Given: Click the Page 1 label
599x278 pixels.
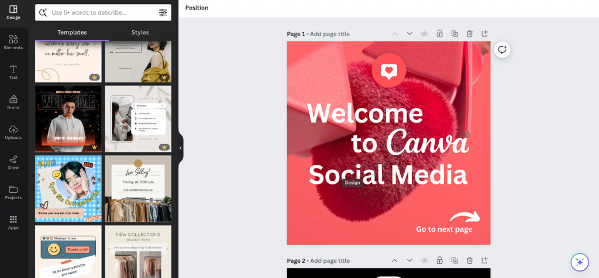Looking at the screenshot, I should click(x=296, y=34).
